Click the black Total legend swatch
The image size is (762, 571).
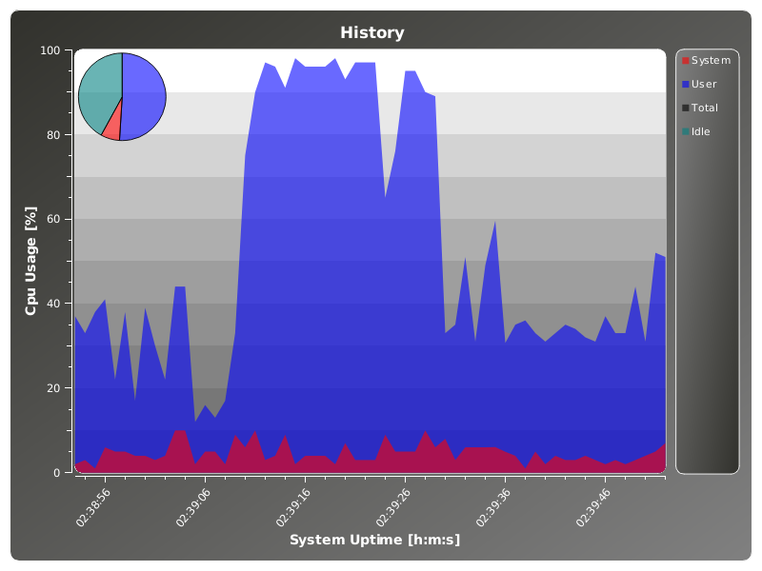click(x=685, y=108)
